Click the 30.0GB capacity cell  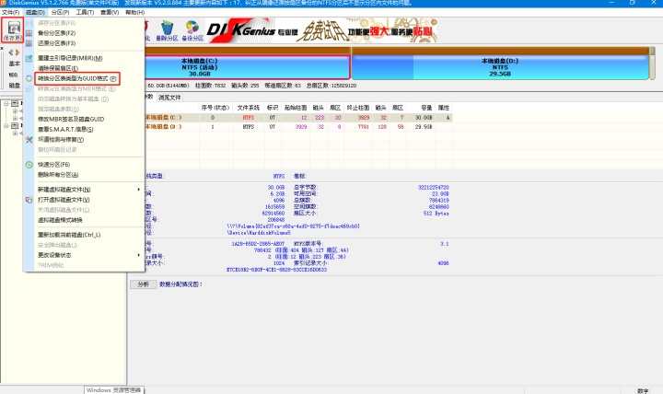pos(424,118)
